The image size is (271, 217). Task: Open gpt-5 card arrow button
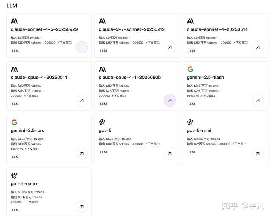(170, 154)
